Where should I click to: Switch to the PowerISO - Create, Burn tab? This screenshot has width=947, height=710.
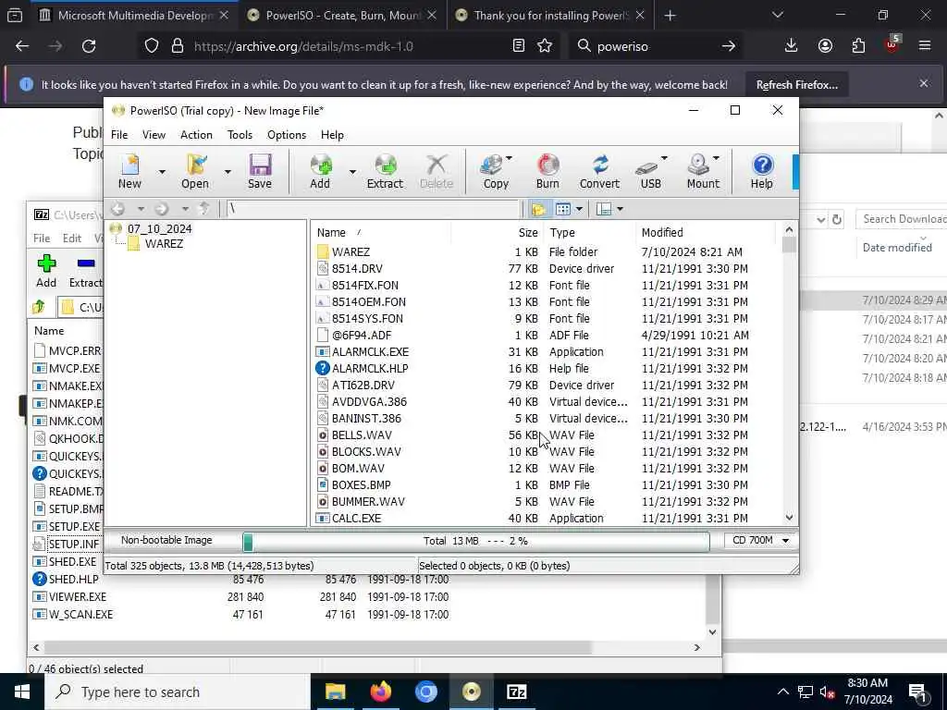[x=341, y=16]
